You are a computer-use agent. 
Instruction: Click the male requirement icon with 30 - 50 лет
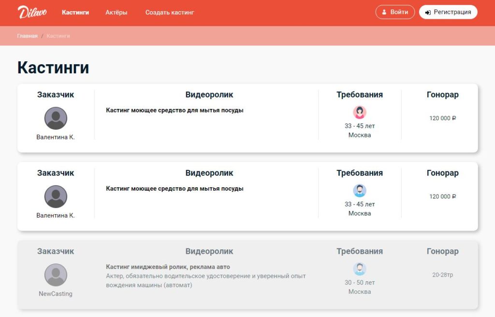coord(360,269)
